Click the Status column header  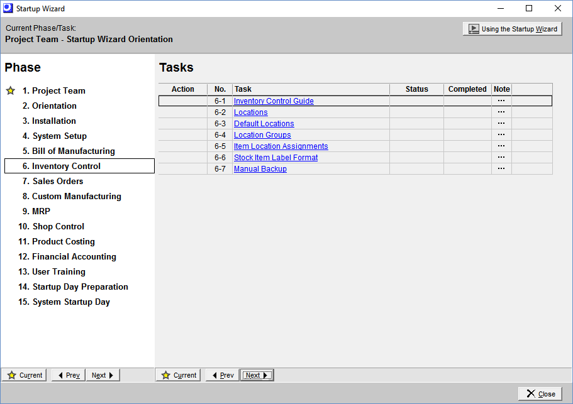tap(416, 89)
